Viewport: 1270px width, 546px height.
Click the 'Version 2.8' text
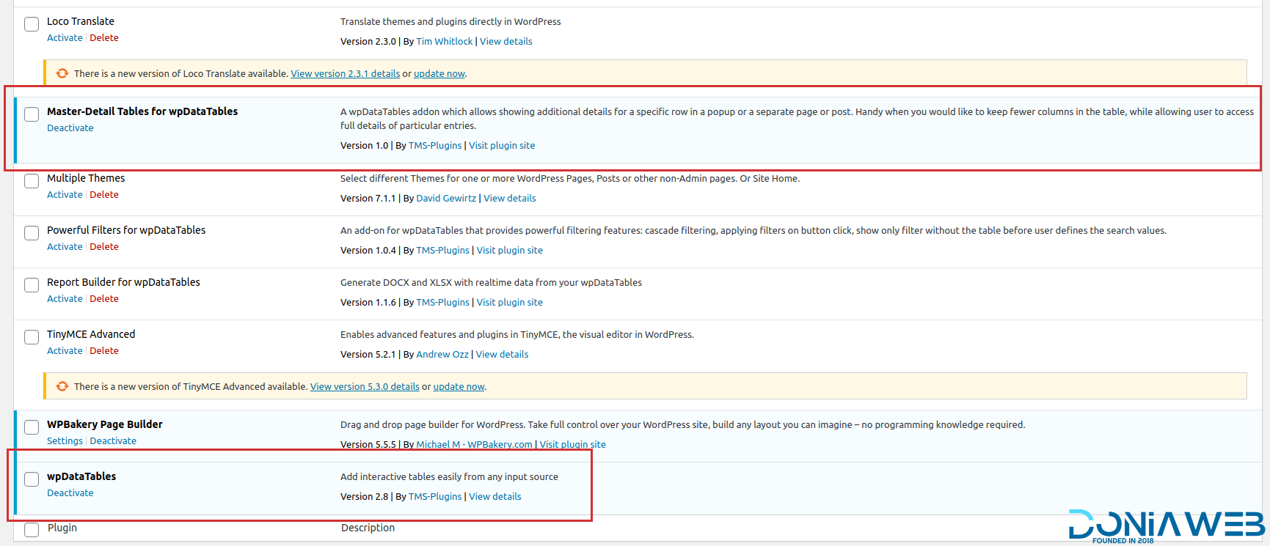coord(365,497)
